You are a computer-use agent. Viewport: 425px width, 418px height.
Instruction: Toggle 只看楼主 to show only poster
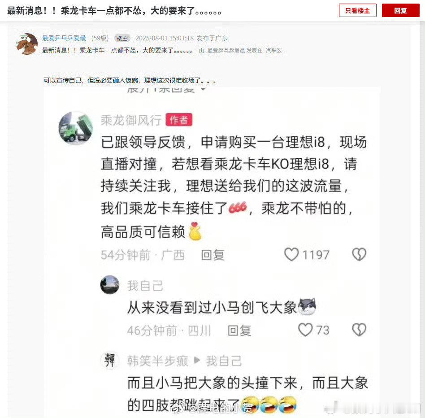[x=357, y=11]
